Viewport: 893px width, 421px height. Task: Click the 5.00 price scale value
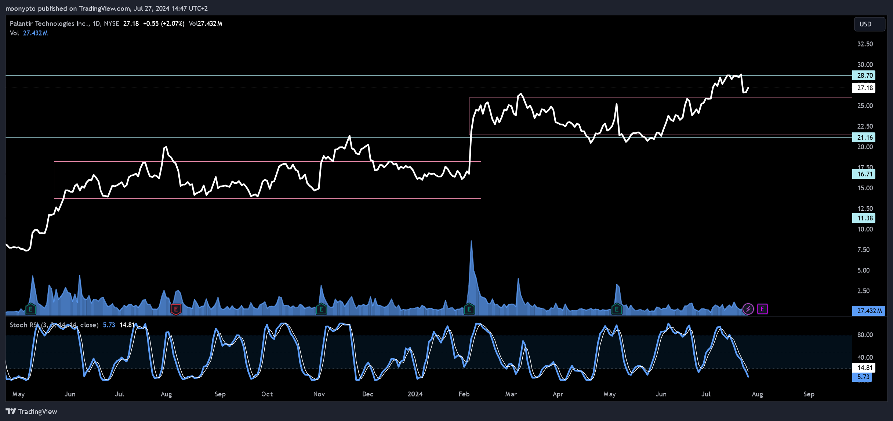click(863, 270)
